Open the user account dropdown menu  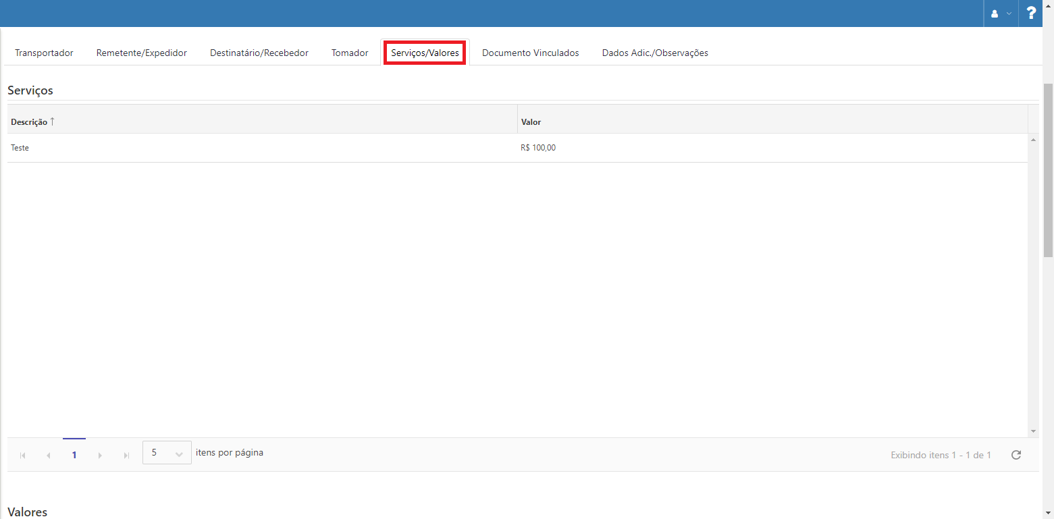(x=1000, y=13)
